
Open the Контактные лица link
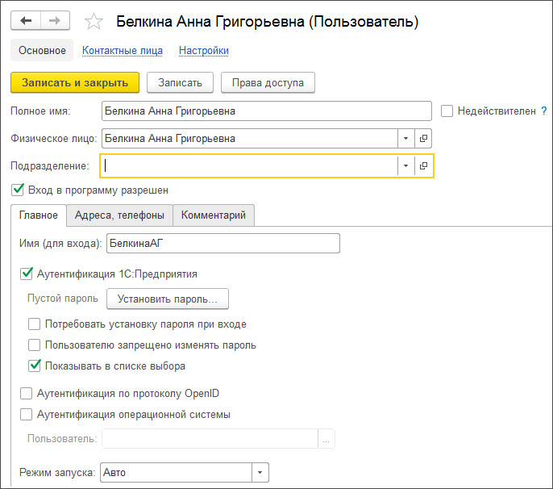[x=123, y=50]
